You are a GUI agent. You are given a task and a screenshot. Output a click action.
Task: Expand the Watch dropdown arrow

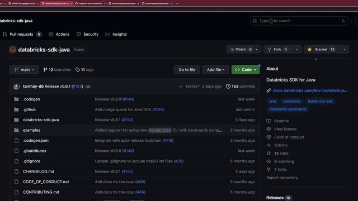point(257,50)
